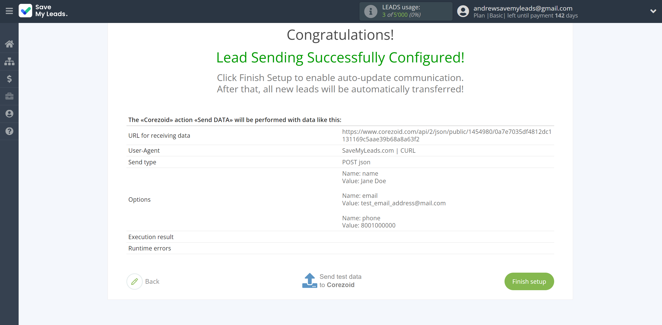This screenshot has width=662, height=325.
Task: Click the LEADS usage counter panel
Action: (x=406, y=11)
